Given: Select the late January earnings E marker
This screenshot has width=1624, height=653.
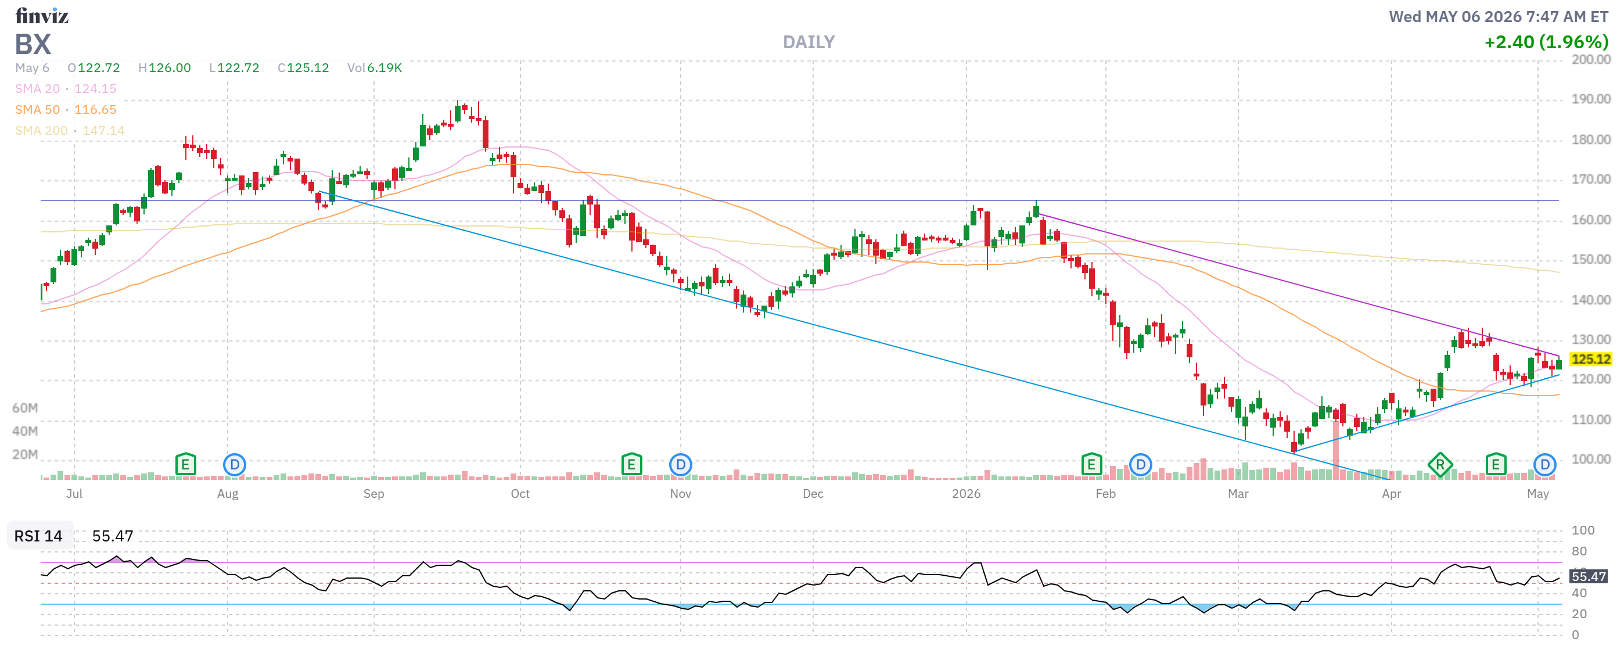Looking at the screenshot, I should click(x=1091, y=465).
